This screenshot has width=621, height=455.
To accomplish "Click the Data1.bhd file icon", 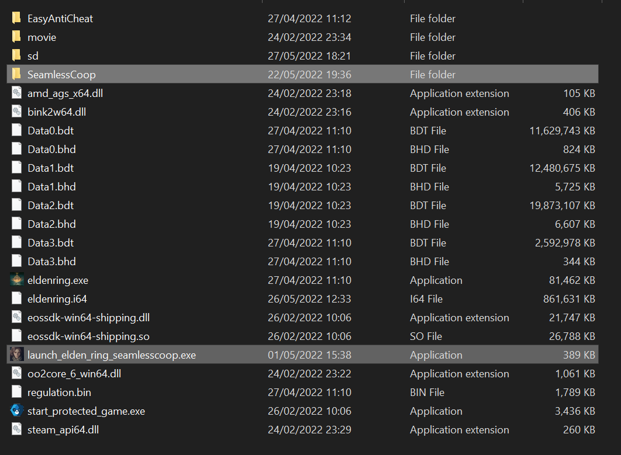I will 16,187.
